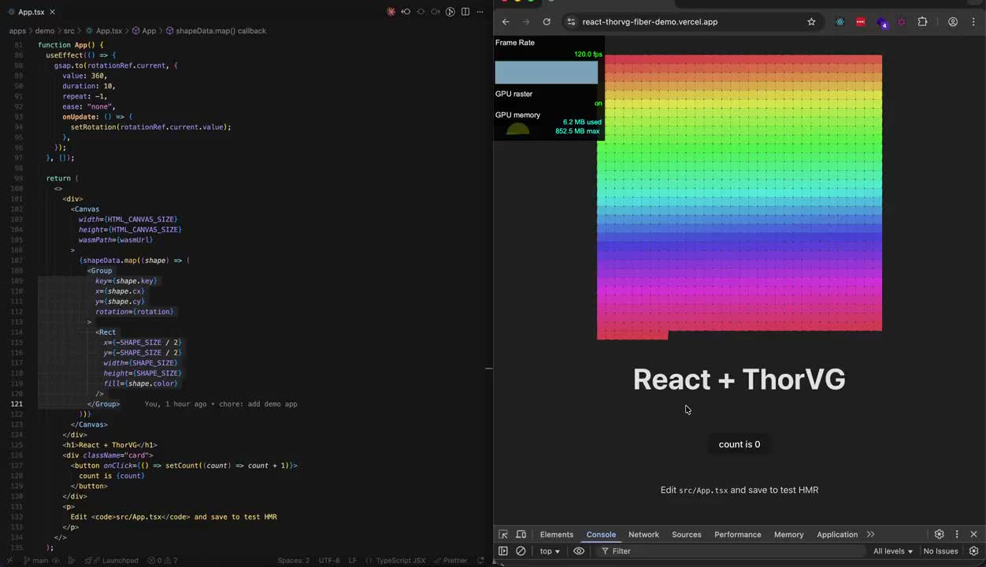Toggle device toolbar in DevTools

pos(521,535)
